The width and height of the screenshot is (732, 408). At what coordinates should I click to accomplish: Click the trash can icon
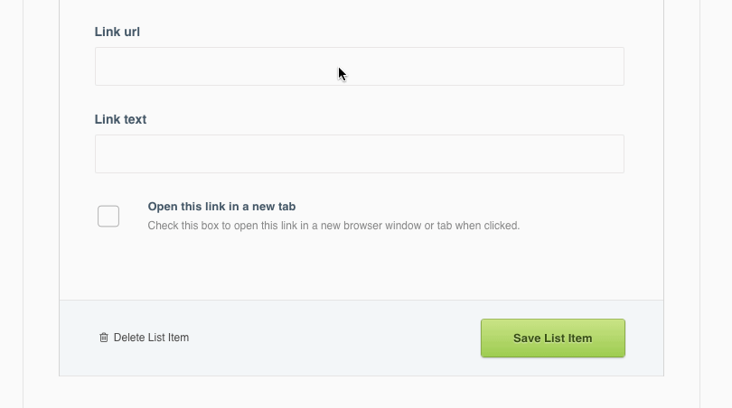(x=104, y=338)
